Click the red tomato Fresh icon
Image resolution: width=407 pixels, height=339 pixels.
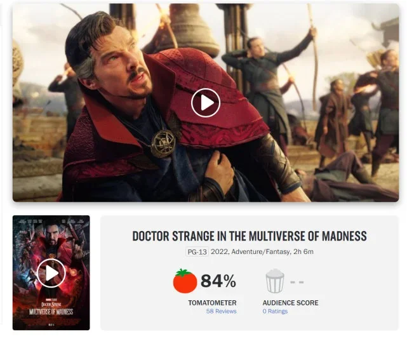point(185,281)
